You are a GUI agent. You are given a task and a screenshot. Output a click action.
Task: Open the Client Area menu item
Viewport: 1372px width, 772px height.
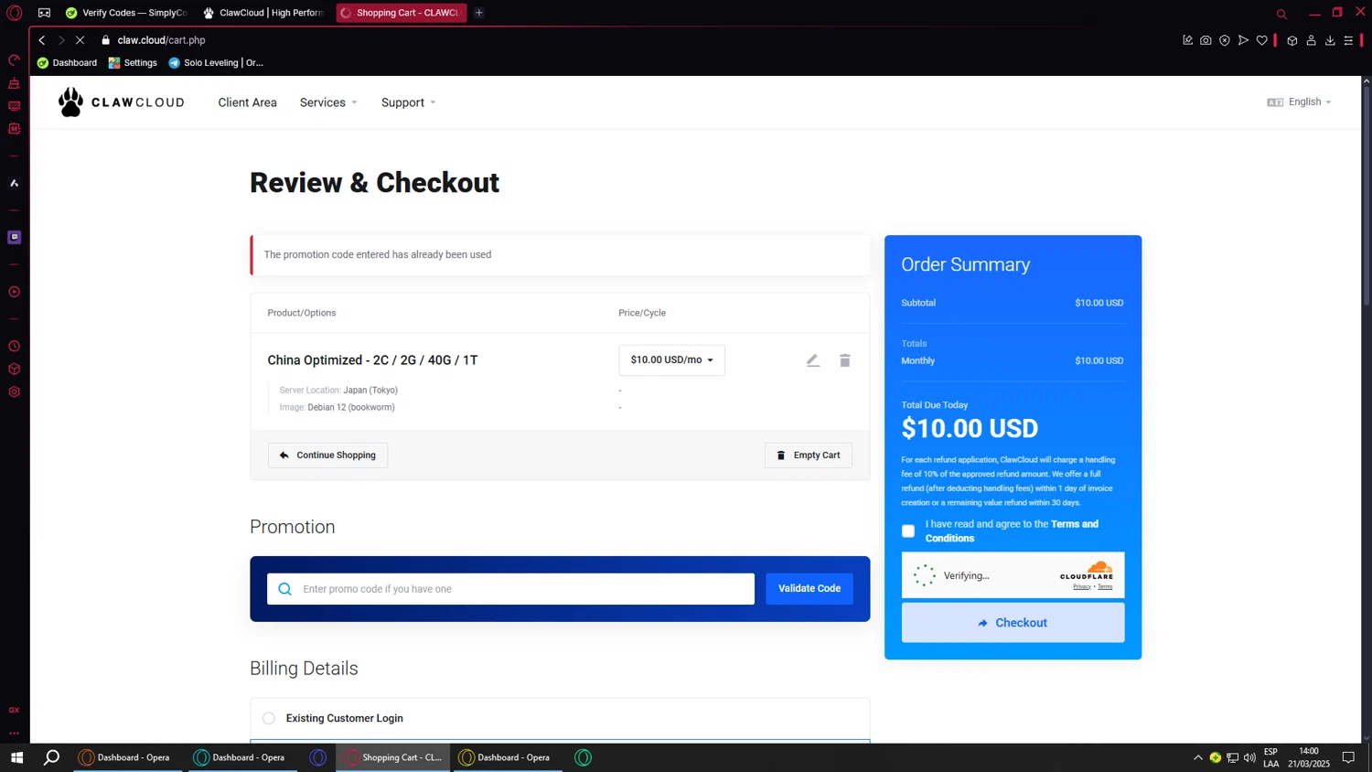pyautogui.click(x=247, y=102)
